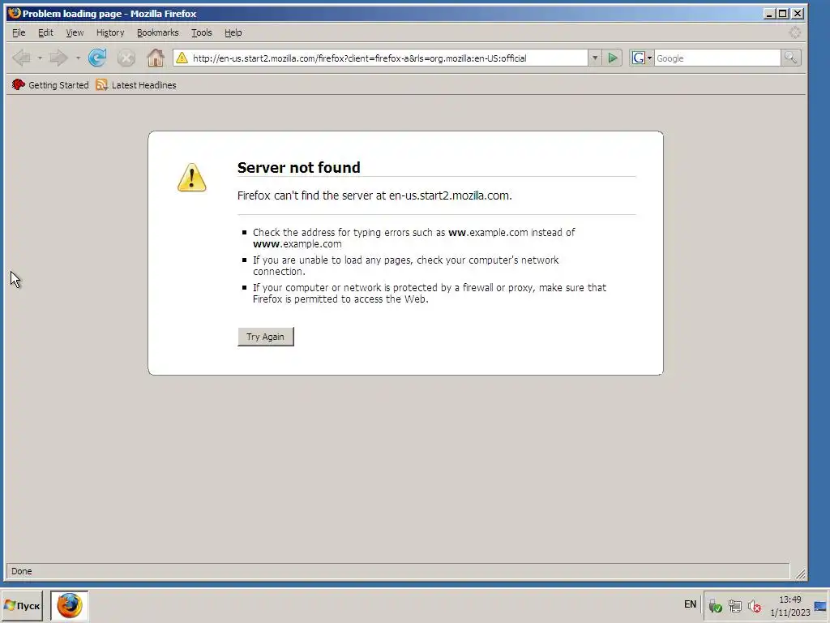The image size is (830, 623).
Task: Click the activity throbber icon in menu bar
Action: (795, 32)
